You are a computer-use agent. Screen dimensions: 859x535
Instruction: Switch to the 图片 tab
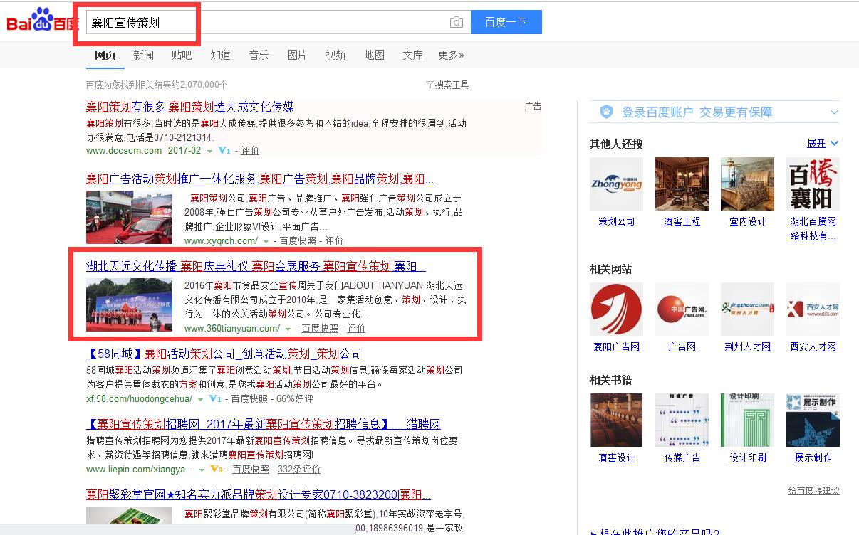(x=297, y=55)
